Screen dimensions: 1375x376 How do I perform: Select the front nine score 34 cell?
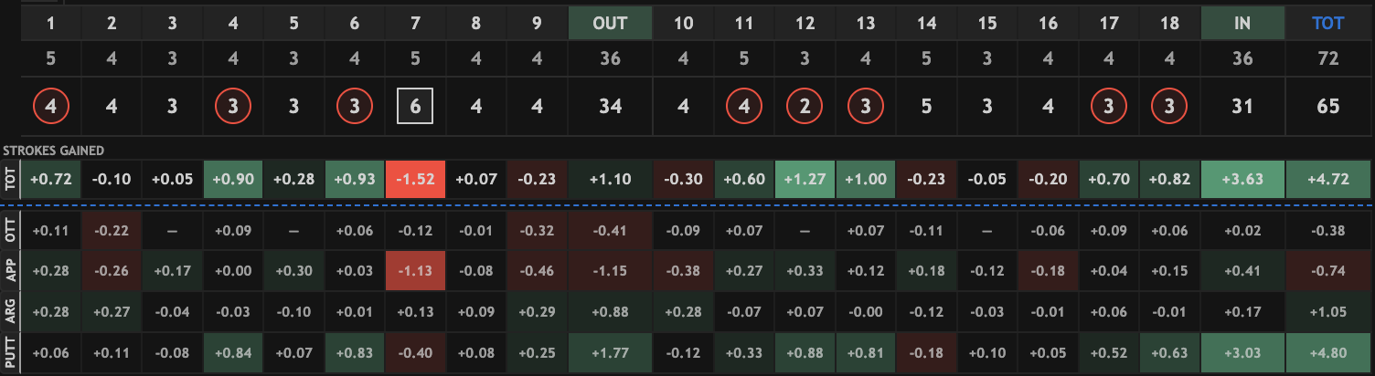[x=610, y=107]
